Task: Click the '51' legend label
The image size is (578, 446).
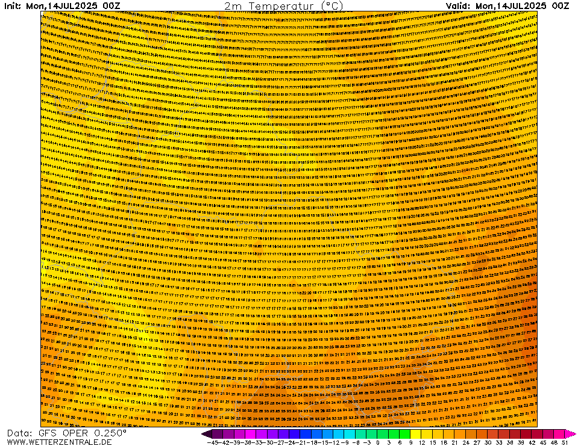Action: tap(565, 442)
